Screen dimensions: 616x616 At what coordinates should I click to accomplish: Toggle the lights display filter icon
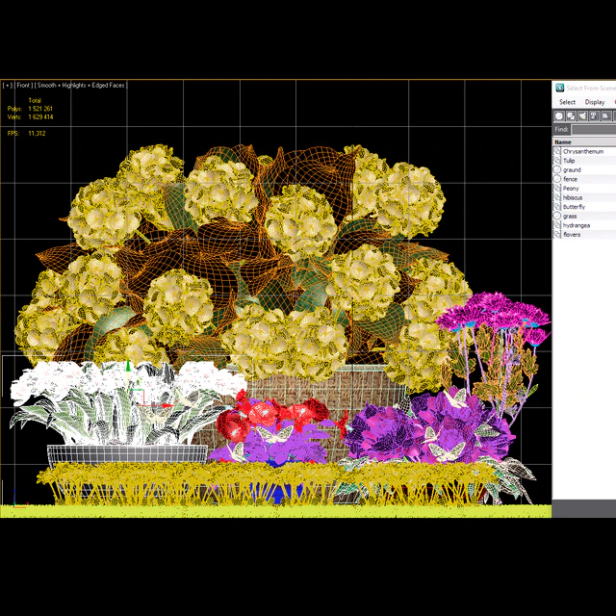pyautogui.click(x=582, y=115)
